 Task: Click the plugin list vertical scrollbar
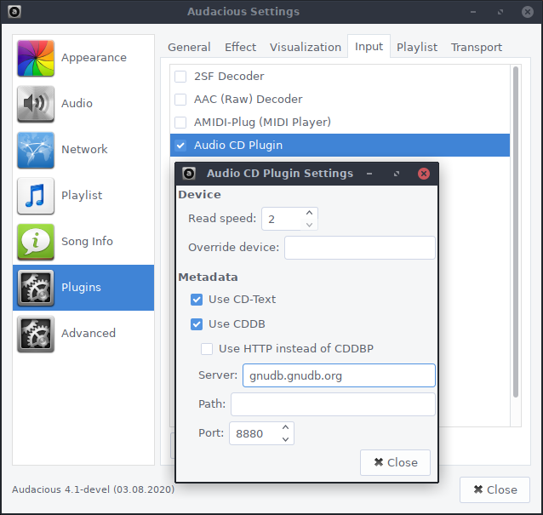516,232
